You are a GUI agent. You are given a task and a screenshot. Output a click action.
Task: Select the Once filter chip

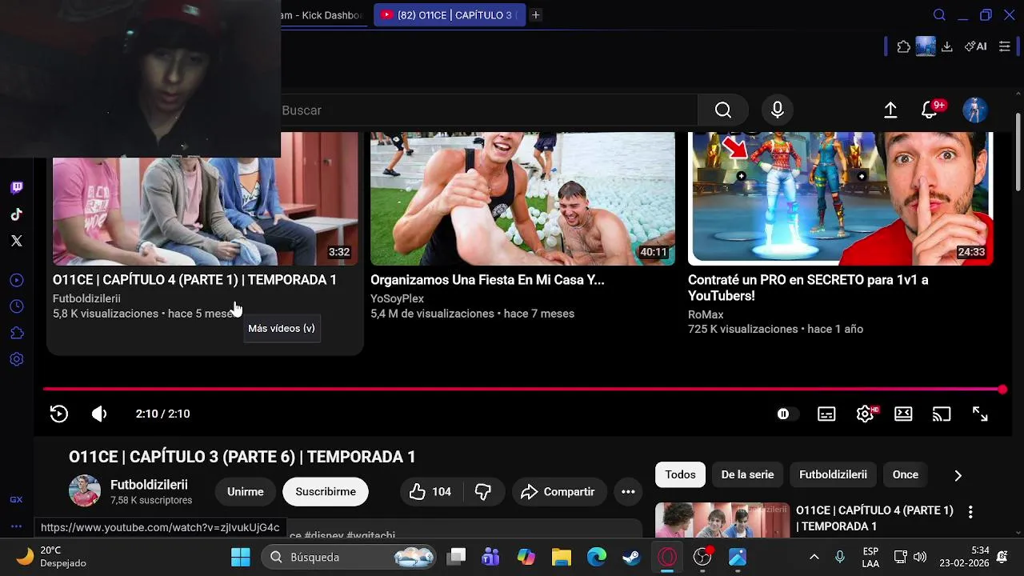(x=906, y=474)
